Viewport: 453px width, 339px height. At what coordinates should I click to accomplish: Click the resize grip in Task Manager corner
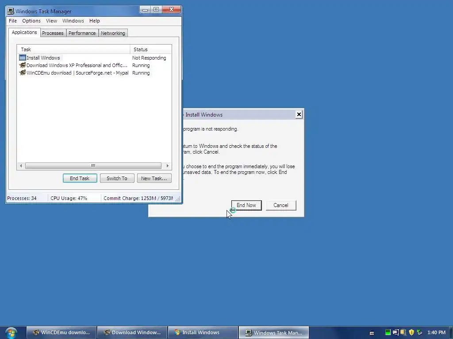pos(178,199)
